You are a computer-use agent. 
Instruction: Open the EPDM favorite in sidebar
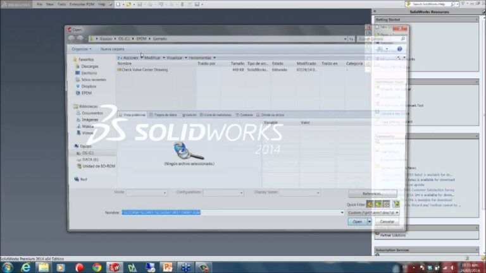pos(86,93)
